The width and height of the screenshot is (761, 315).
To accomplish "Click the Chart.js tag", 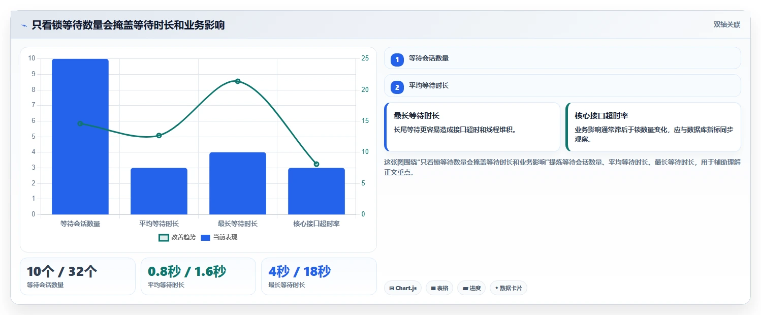I will click(403, 288).
